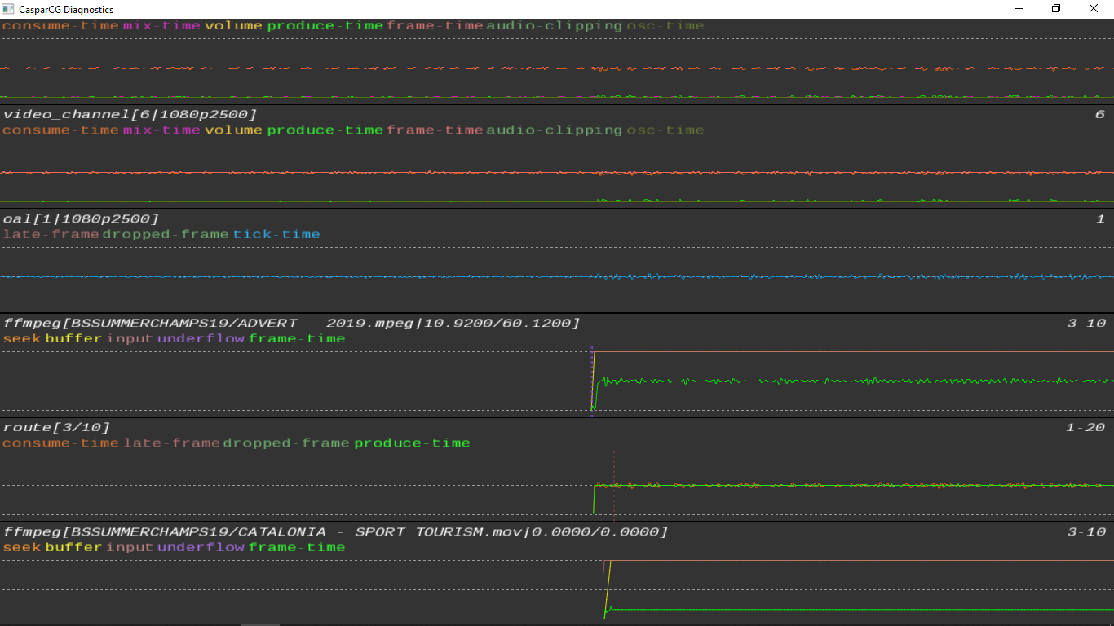The image size is (1114, 626).
Task: Click mix-time legend in video_channel[6] panel
Action: 161,130
